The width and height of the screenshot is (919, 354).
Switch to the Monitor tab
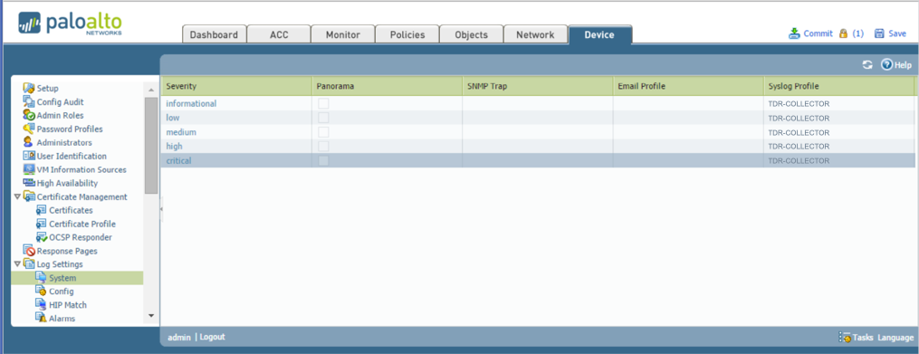(x=342, y=34)
